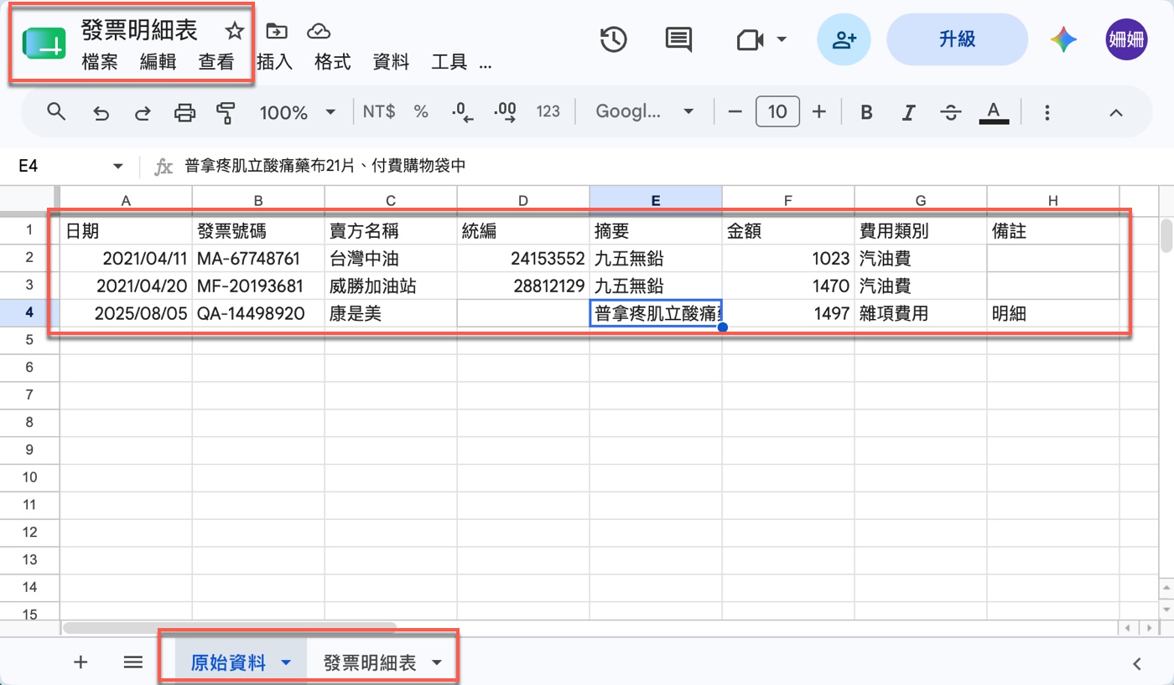Image resolution: width=1174 pixels, height=685 pixels.
Task: Select column E header
Action: (656, 199)
